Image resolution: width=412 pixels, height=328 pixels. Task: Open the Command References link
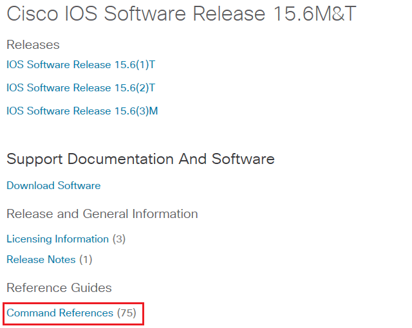(60, 313)
